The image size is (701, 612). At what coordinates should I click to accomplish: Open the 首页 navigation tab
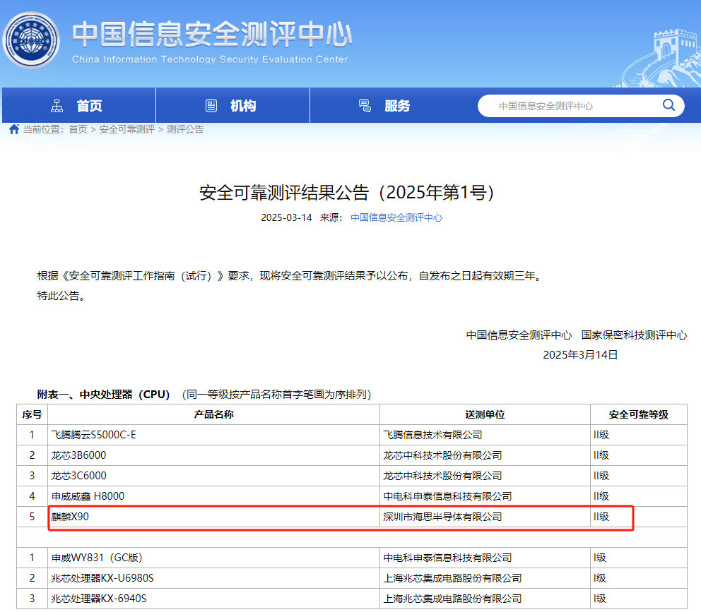pyautogui.click(x=78, y=105)
